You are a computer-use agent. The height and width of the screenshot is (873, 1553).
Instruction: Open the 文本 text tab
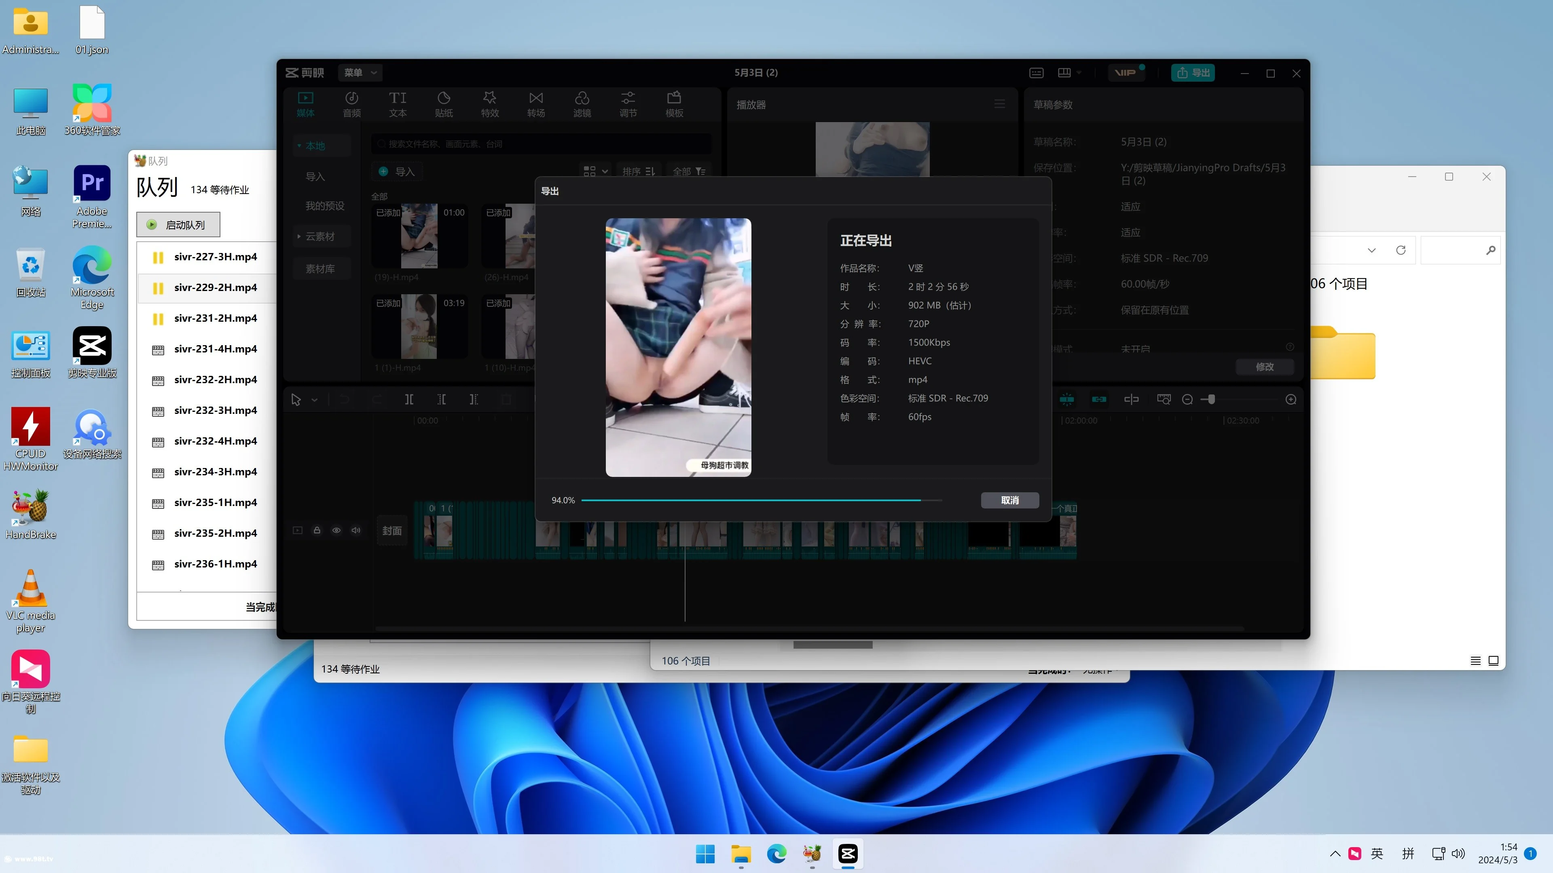tap(397, 103)
